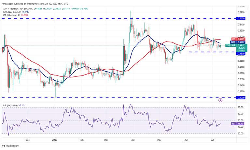The height and width of the screenshot is (150, 250).
Task: Select the XRP / TetherUS symbol title
Action: (x=18, y=9)
